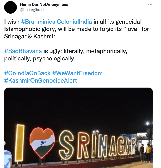Select the #GoIndiaGoBack hashtag
Screen dimensions: 161x168
[27, 73]
